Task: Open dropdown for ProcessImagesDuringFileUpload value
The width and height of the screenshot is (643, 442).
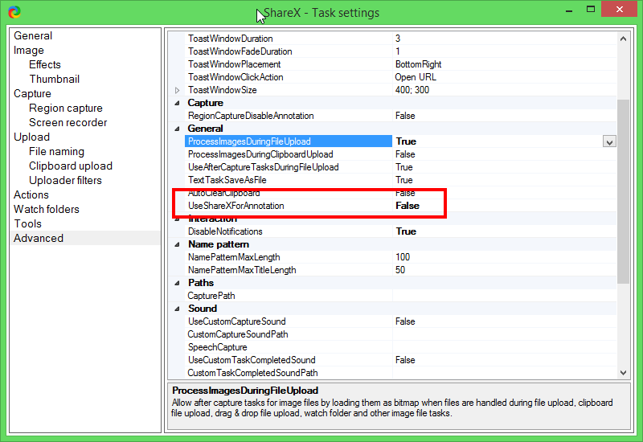Action: click(609, 142)
